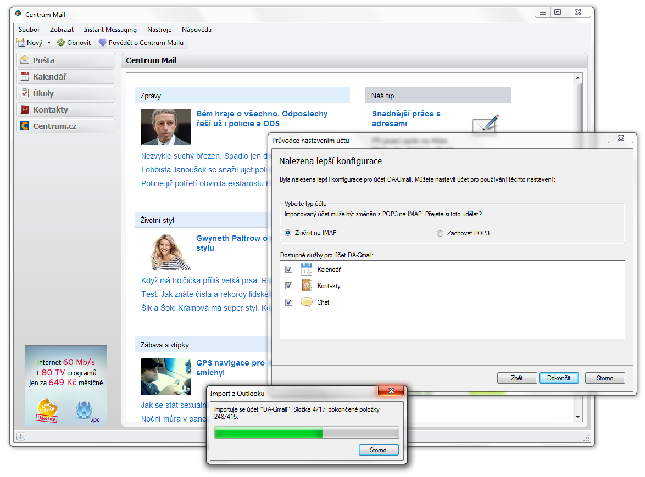
Task: Open the Šik a Šok: Krainová link
Action: tap(204, 308)
